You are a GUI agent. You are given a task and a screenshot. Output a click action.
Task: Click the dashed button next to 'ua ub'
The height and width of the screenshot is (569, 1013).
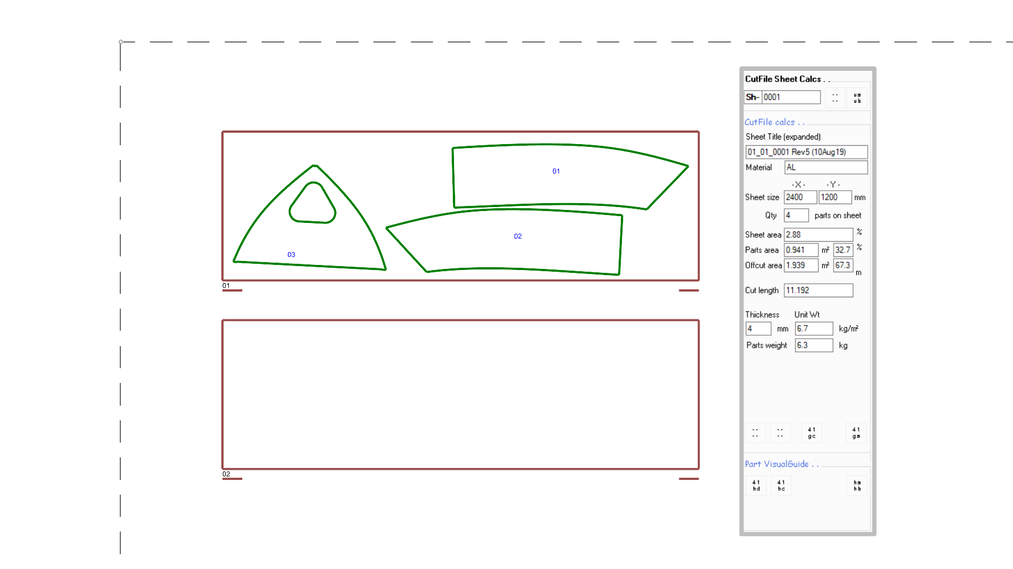(835, 98)
